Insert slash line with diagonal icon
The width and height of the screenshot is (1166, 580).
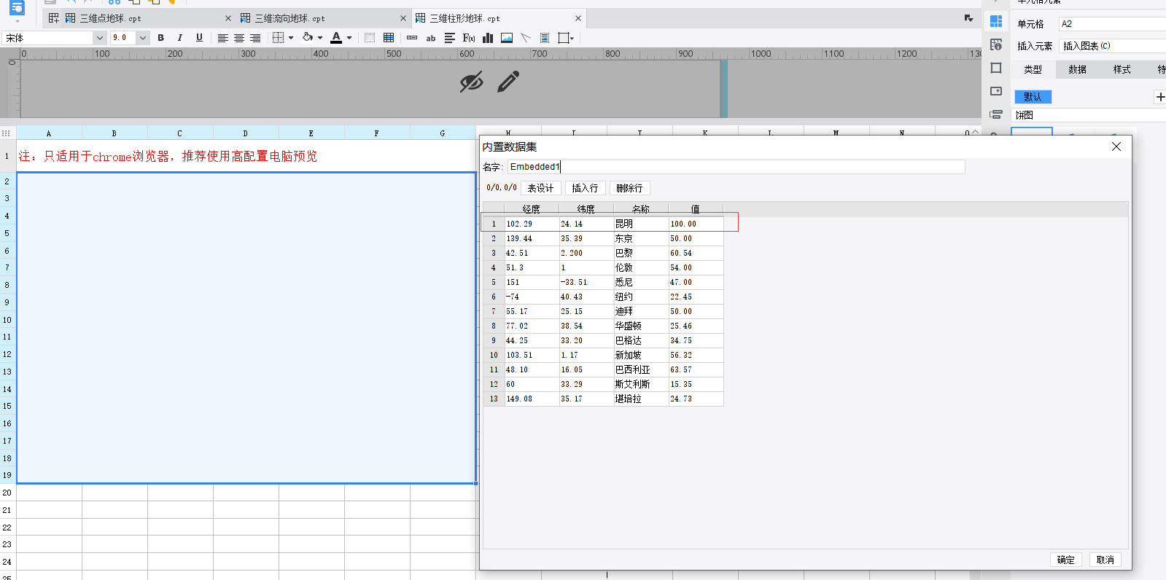(526, 38)
